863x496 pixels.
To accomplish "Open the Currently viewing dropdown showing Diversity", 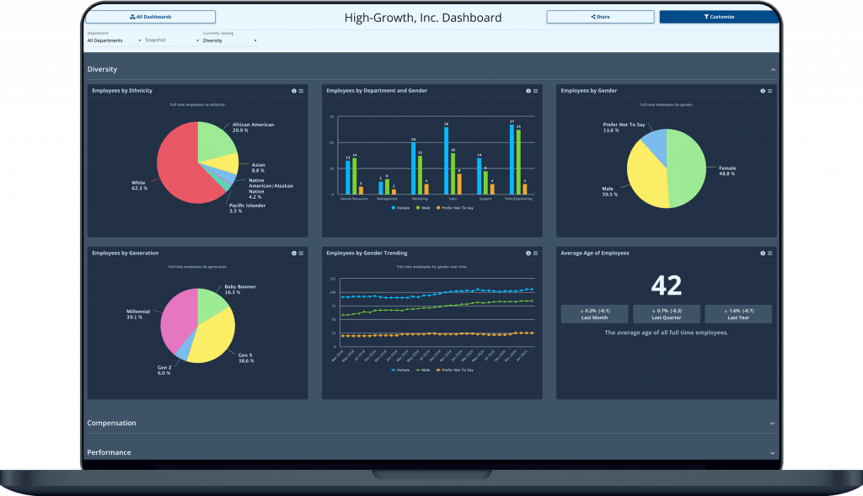I will coord(229,40).
